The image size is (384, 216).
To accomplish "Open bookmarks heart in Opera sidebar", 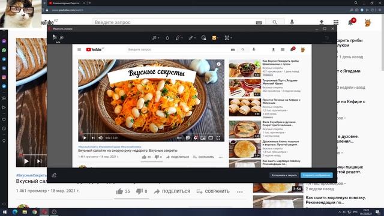I will click(4, 119).
